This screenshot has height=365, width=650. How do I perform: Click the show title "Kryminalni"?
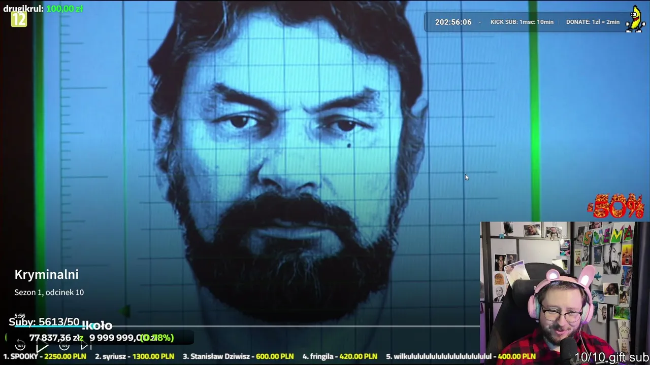(47, 275)
